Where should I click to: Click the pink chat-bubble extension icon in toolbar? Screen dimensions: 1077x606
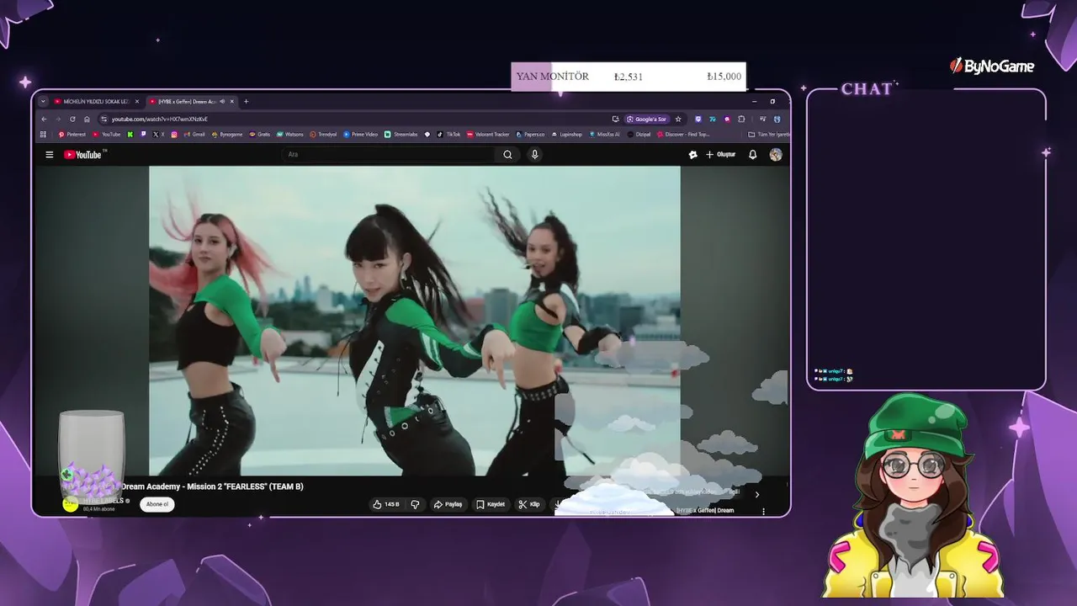pyautogui.click(x=727, y=120)
